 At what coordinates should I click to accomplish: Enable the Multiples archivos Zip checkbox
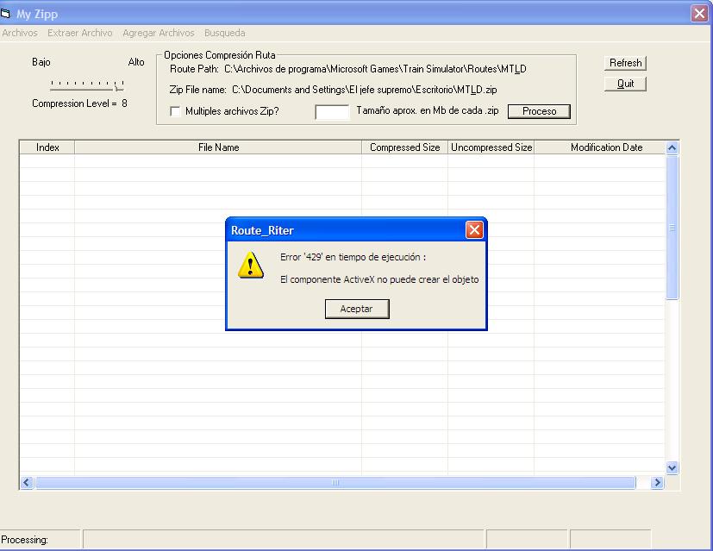tap(176, 111)
